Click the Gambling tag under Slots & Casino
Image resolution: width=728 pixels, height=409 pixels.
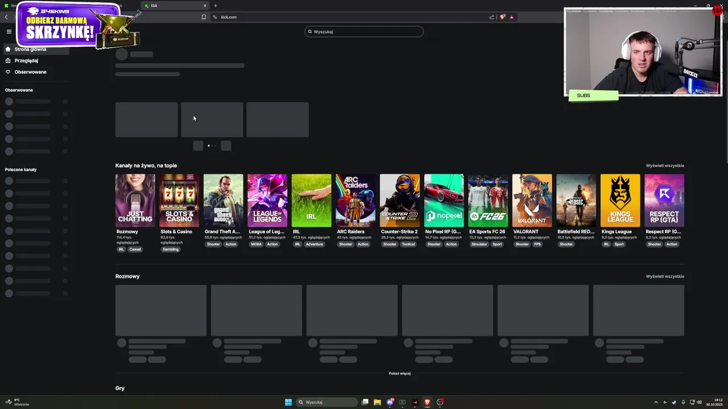171,249
